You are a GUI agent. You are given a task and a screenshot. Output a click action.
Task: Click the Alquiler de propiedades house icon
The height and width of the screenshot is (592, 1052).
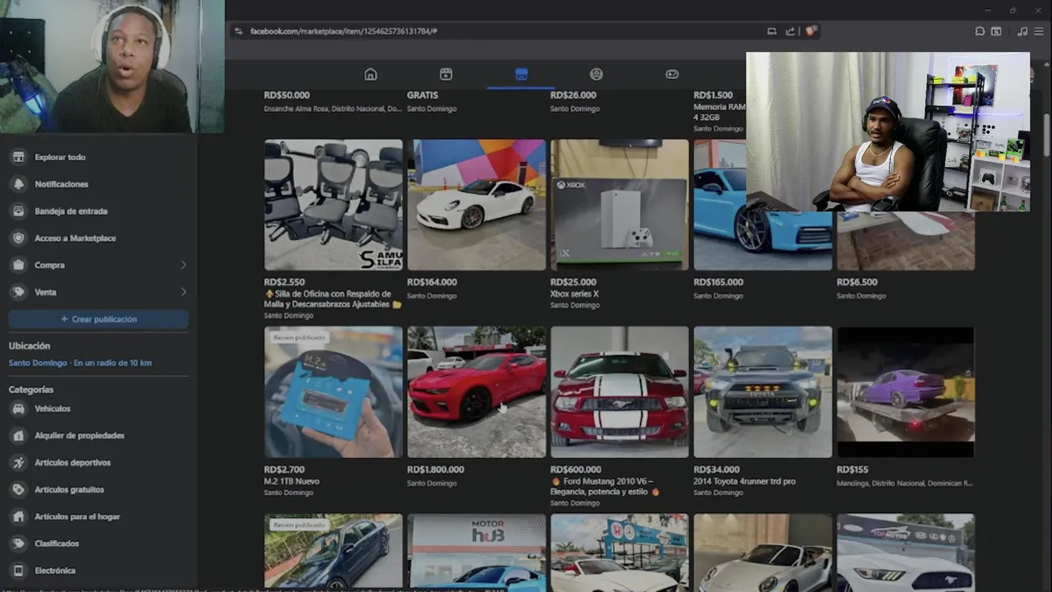click(18, 436)
